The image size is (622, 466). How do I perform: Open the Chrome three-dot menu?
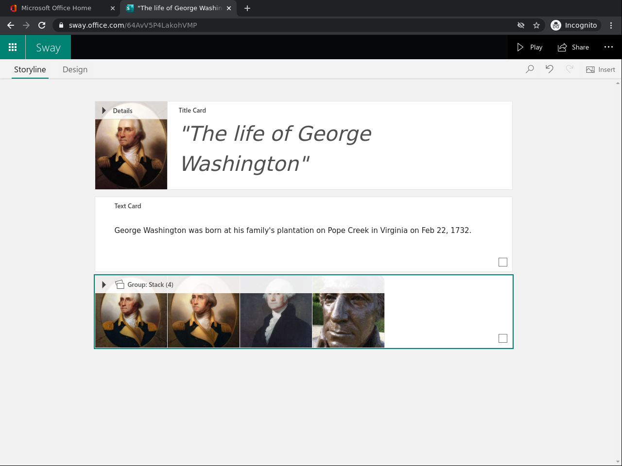click(x=611, y=25)
